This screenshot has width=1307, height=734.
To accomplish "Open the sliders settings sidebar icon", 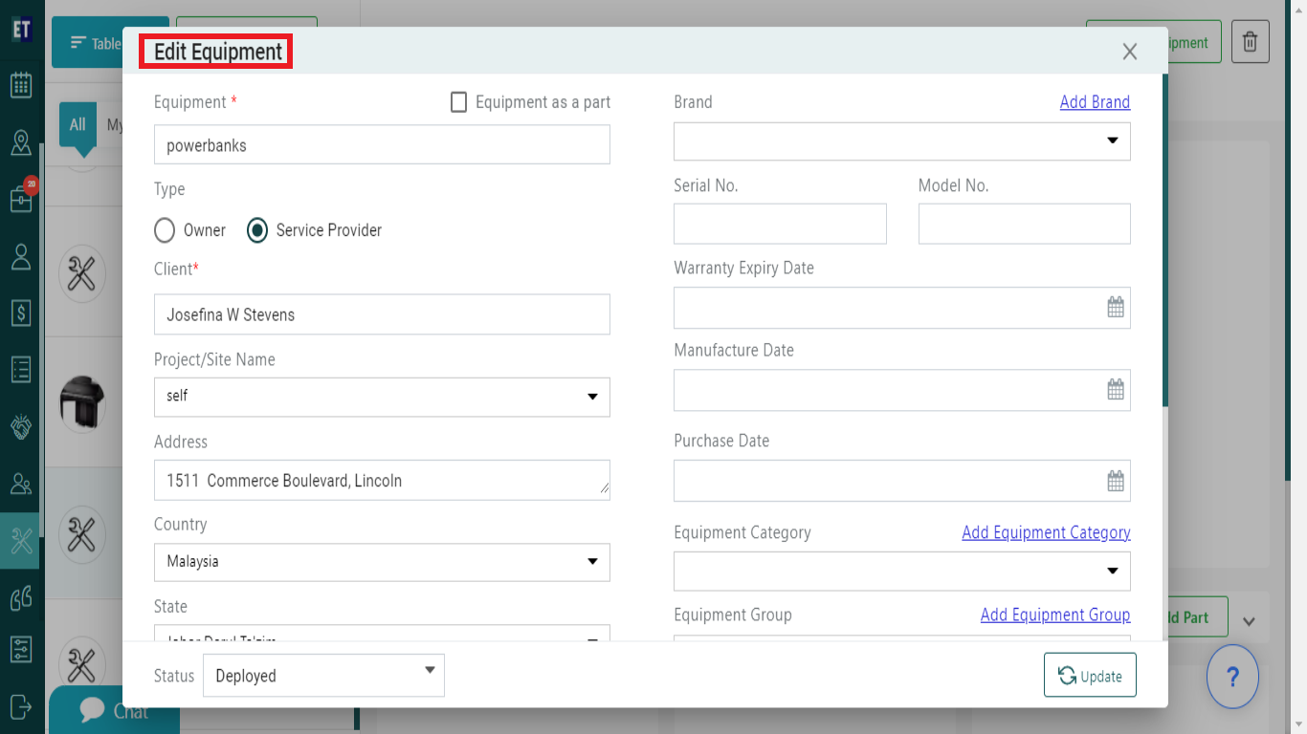I will click(21, 650).
